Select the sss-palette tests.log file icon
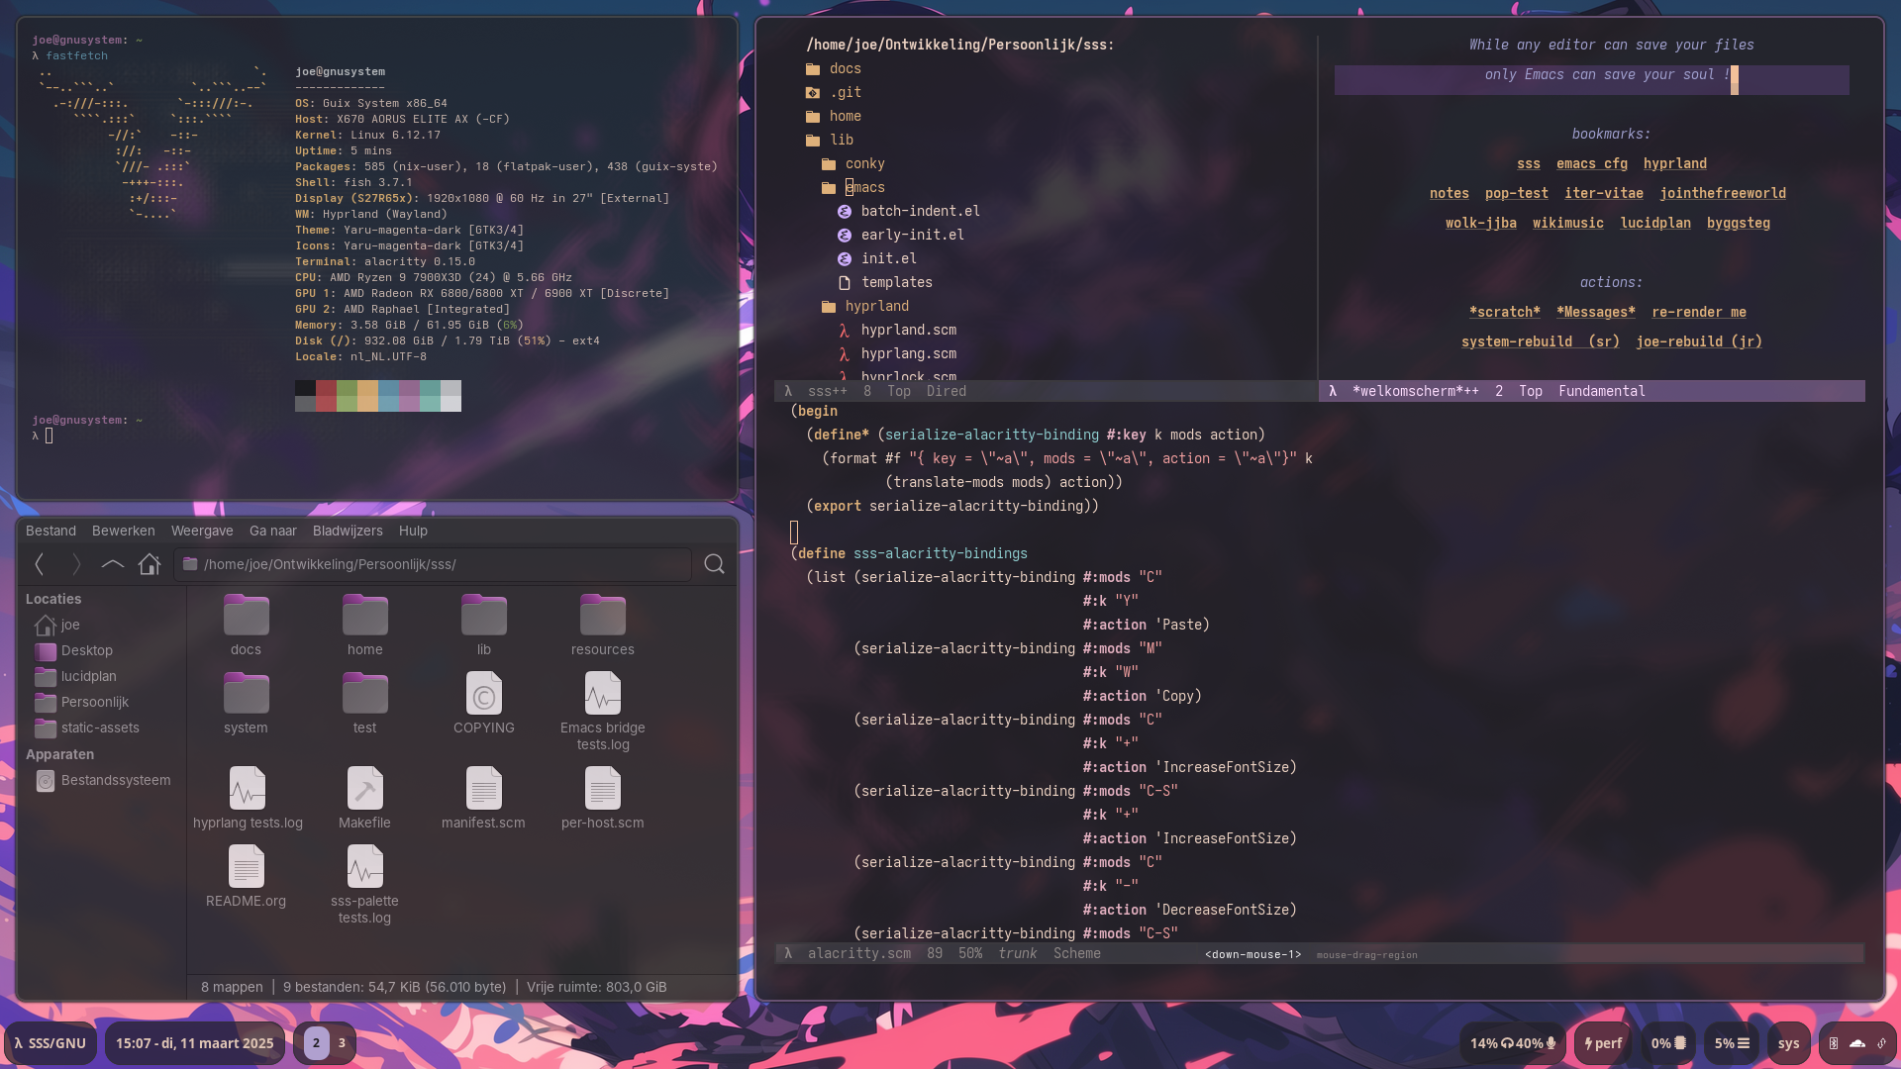 (364, 867)
